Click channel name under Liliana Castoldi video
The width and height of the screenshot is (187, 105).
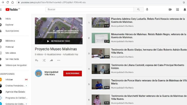coord(122,72)
